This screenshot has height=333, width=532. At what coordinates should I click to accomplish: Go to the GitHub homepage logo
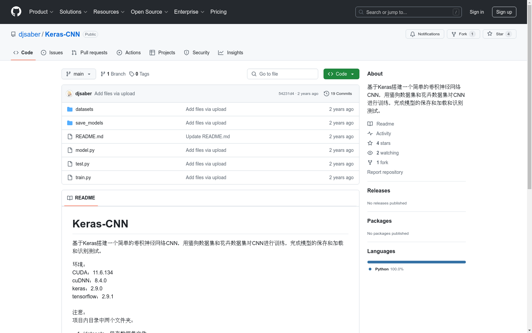(16, 12)
